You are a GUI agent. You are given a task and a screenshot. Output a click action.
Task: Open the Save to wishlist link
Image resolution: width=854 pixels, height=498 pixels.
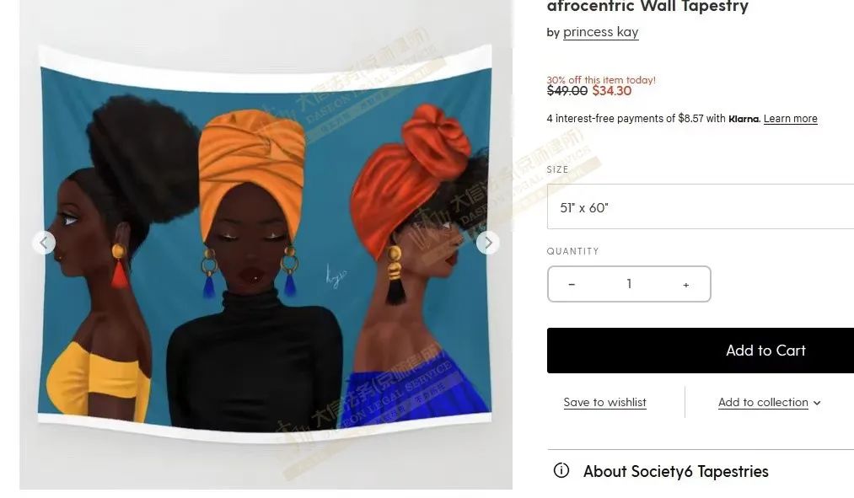pos(604,402)
